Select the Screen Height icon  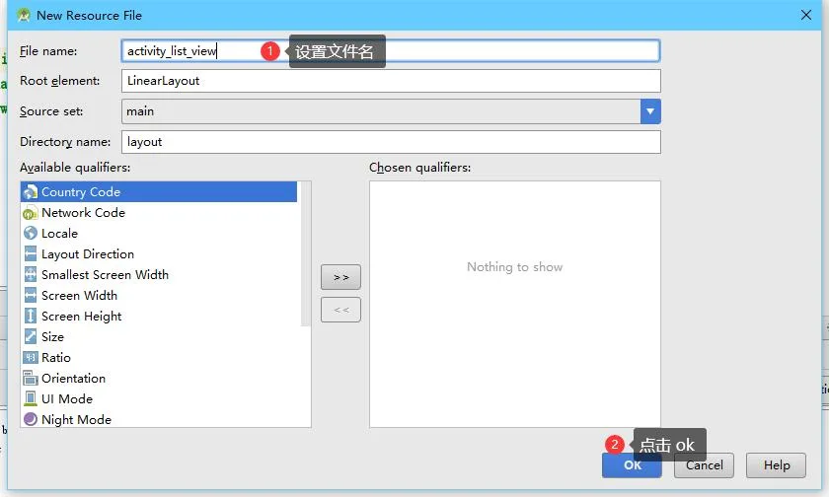[31, 316]
